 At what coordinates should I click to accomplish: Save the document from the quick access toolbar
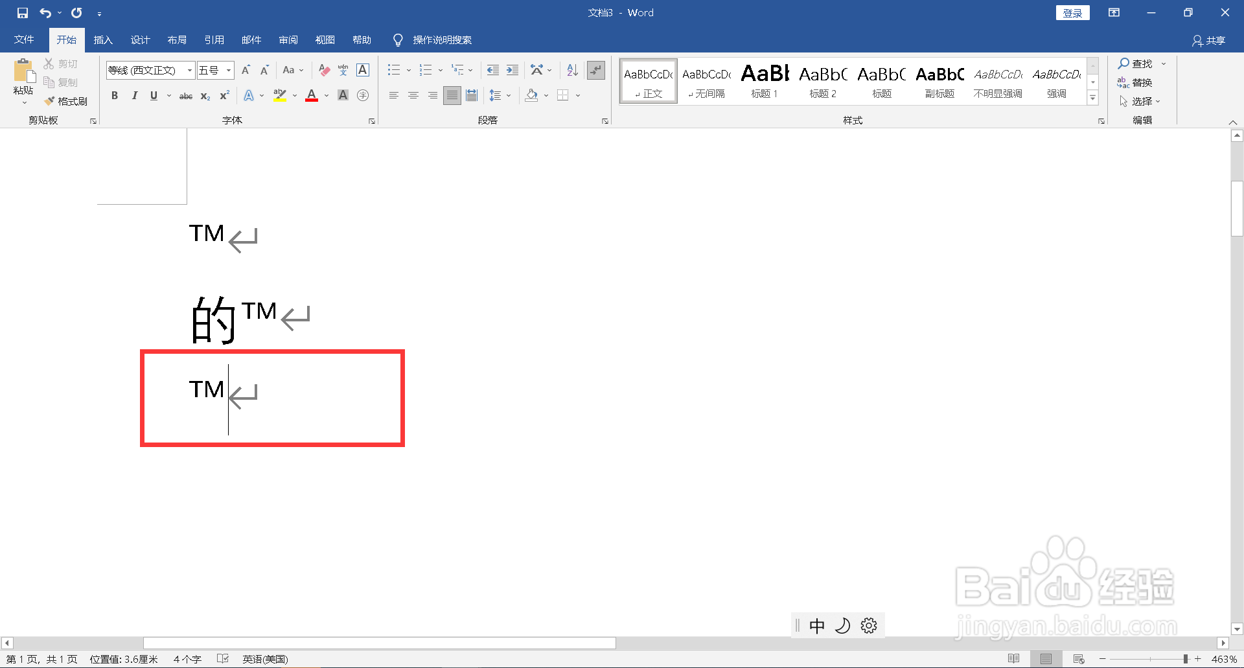(x=23, y=13)
